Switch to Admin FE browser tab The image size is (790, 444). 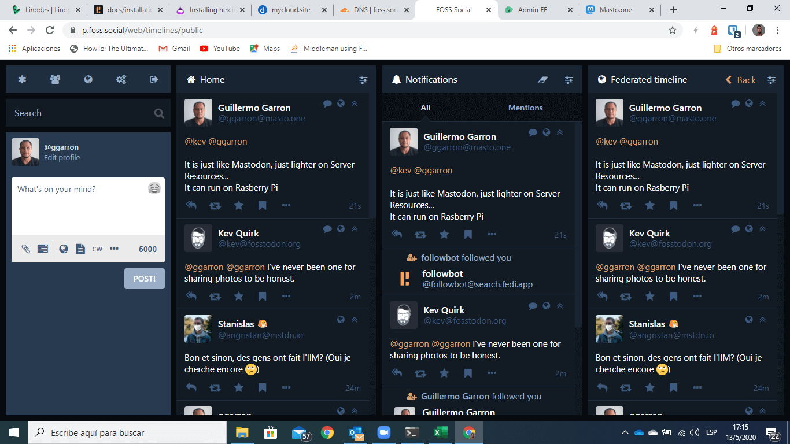click(x=539, y=10)
